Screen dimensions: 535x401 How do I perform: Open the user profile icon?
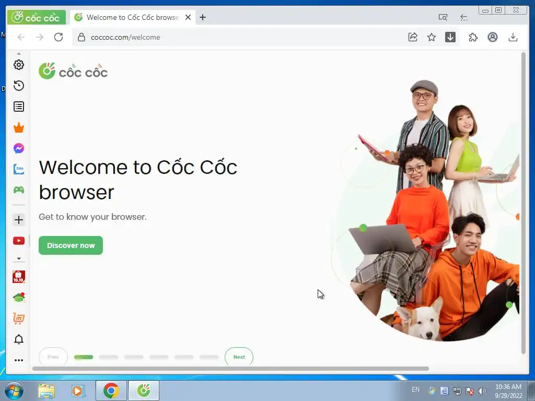(492, 37)
